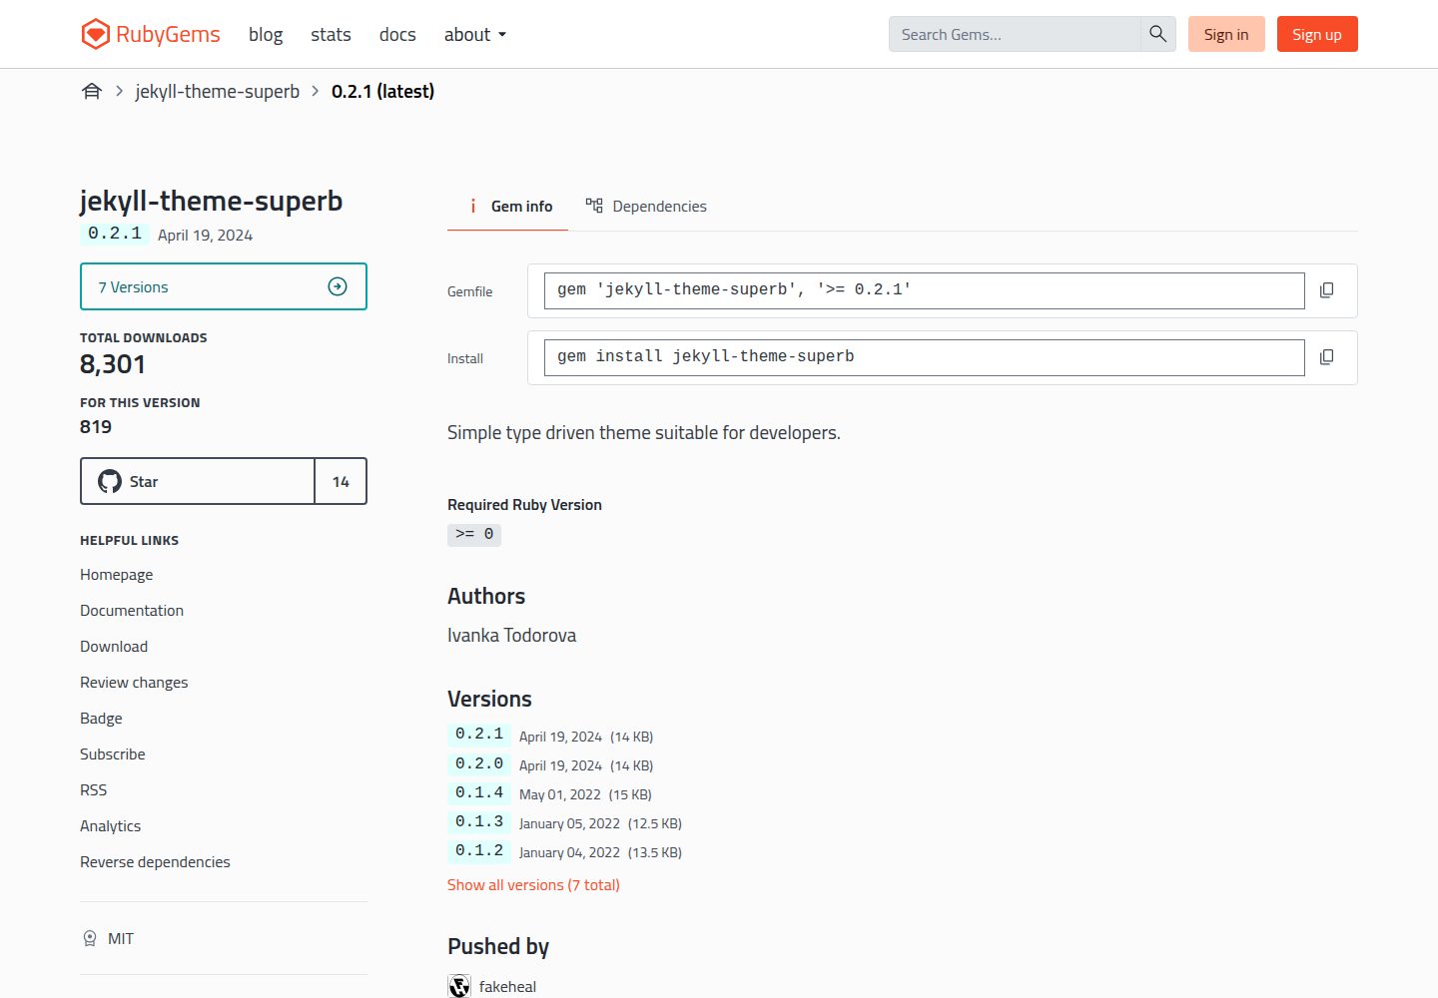Click the 0.2.1 (latest) breadcrumb
This screenshot has width=1438, height=998.
[x=382, y=91]
